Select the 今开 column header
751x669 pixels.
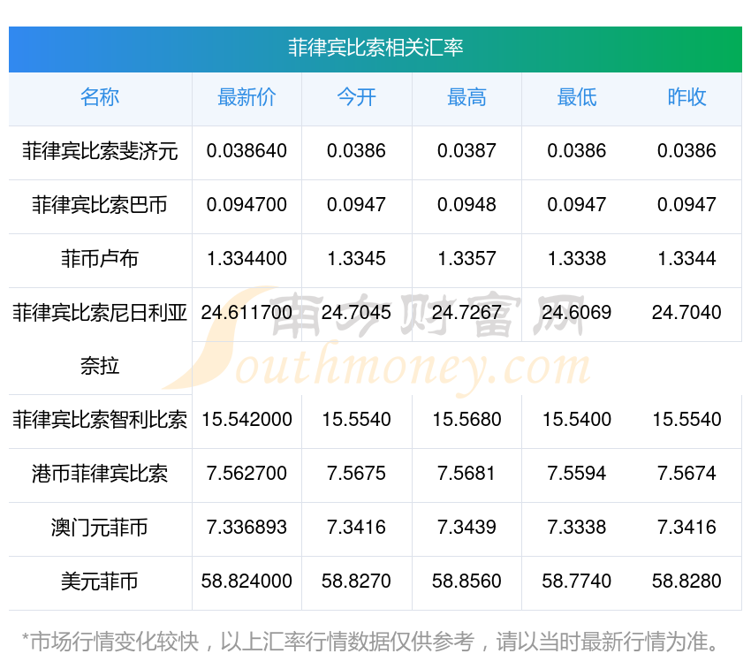click(x=356, y=98)
